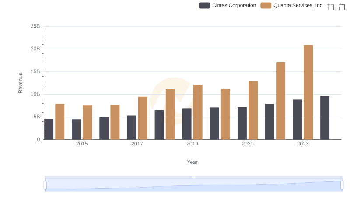350x202 pixels.
Task: Click the 2021 x-axis label
Action: pos(248,144)
